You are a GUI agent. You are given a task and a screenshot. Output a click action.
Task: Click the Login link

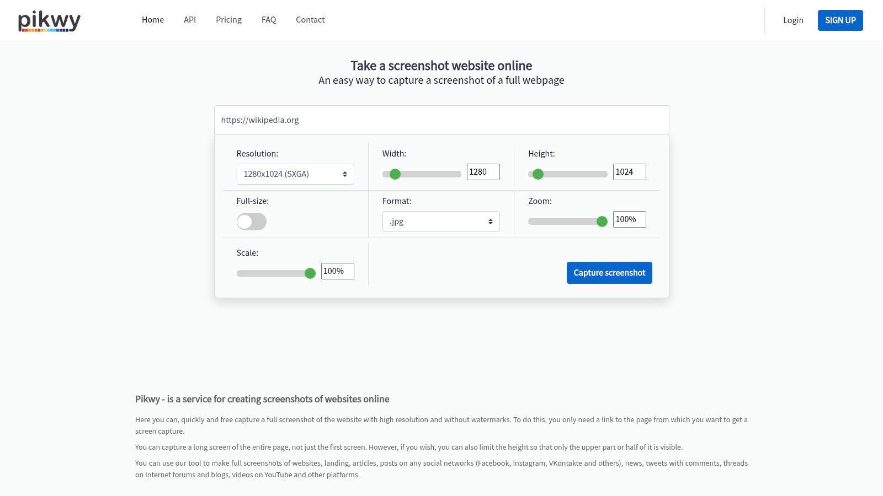click(x=793, y=20)
